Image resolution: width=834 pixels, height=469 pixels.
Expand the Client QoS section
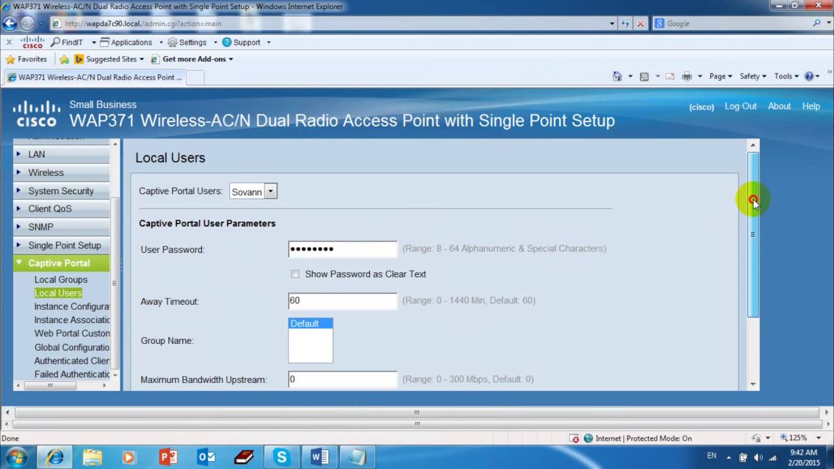pyautogui.click(x=61, y=208)
